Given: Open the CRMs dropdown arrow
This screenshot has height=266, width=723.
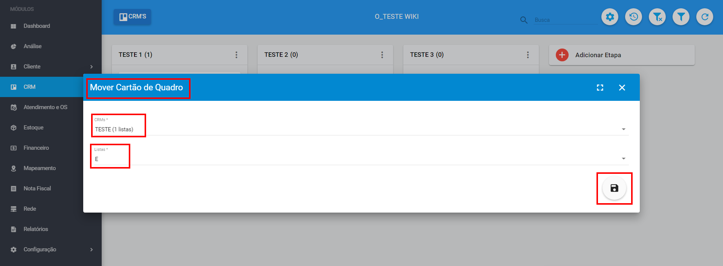Looking at the screenshot, I should coord(623,129).
